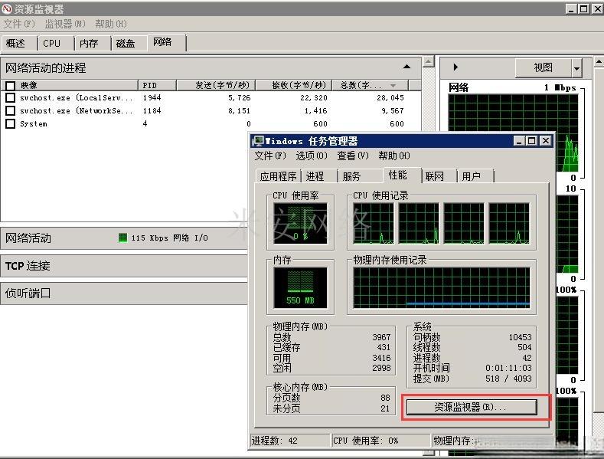
Task: Click the first CPU 使用记录 graph
Action: 374,224
